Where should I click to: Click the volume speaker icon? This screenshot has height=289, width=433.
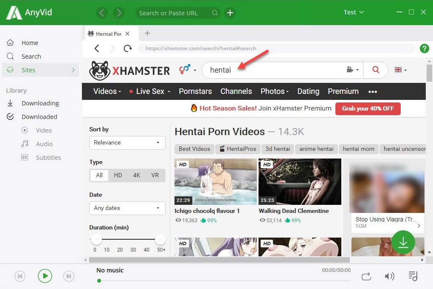click(389, 276)
